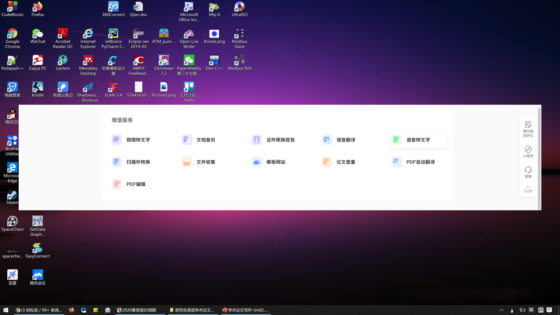Select Google Chrome desktop icon

point(12,38)
